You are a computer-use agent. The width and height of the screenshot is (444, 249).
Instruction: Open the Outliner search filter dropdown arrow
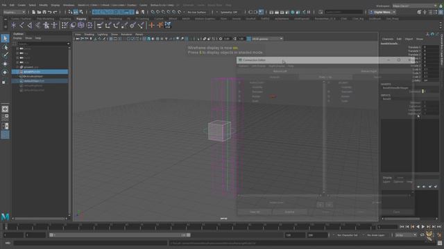coord(68,44)
